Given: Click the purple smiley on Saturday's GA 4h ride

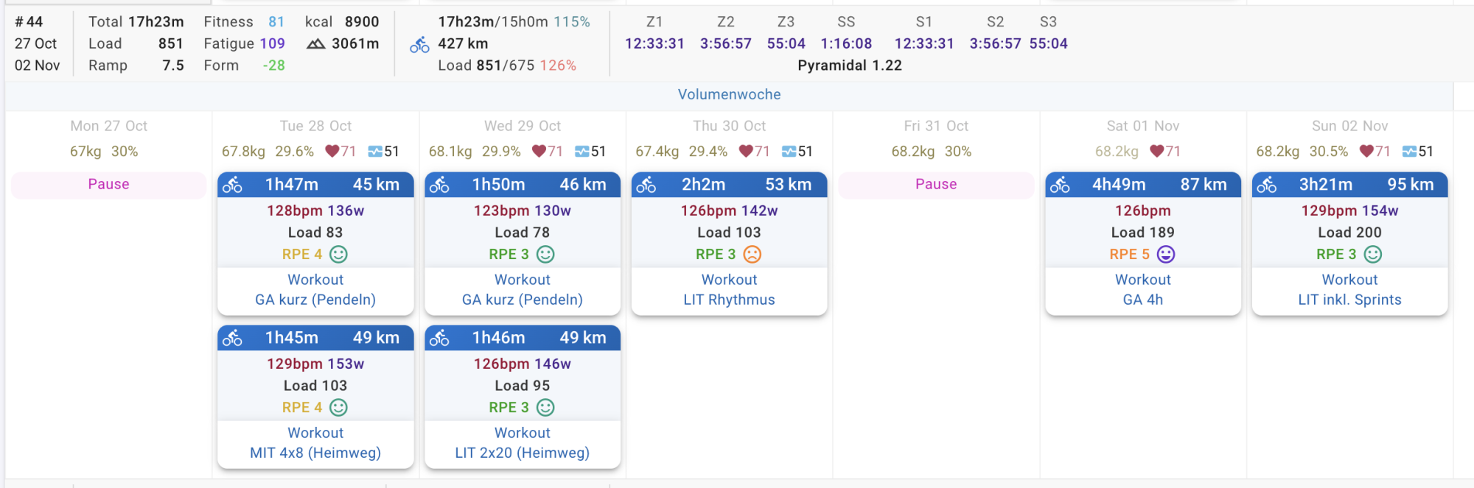Looking at the screenshot, I should coord(1166,255).
